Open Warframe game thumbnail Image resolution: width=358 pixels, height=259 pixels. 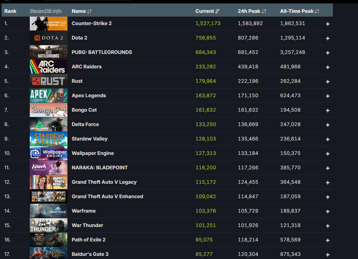[48, 211]
